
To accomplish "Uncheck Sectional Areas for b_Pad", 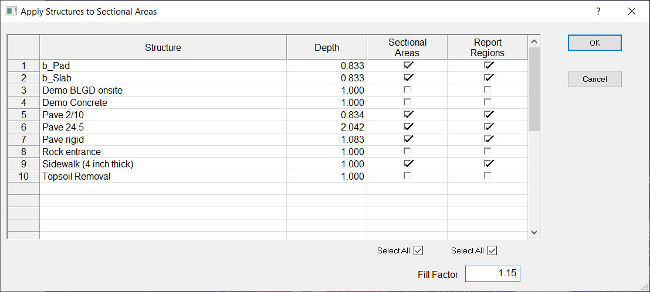I will click(408, 65).
